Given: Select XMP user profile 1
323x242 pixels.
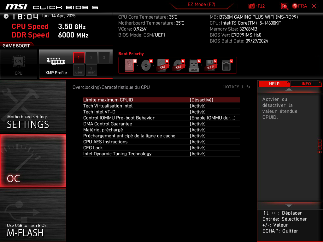Looking at the screenshot, I should click(x=79, y=70).
